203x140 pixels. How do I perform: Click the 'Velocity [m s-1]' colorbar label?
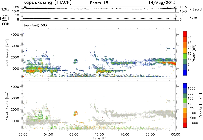200,105
